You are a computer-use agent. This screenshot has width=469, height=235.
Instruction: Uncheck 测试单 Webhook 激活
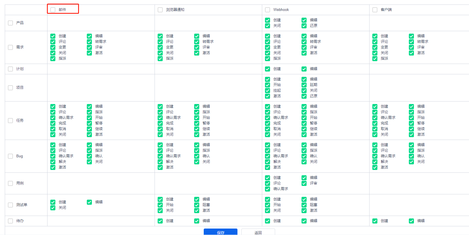(x=304, y=211)
